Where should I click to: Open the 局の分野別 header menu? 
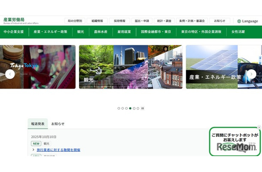click(x=75, y=21)
